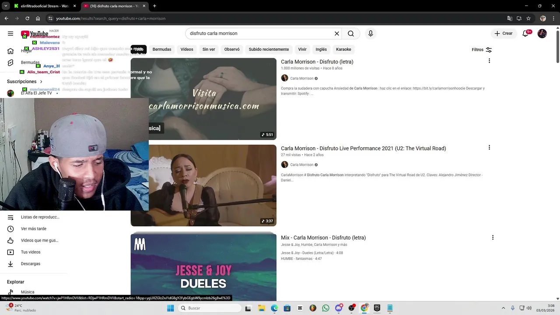Reload the current page
This screenshot has width=560, height=315.
27,18
